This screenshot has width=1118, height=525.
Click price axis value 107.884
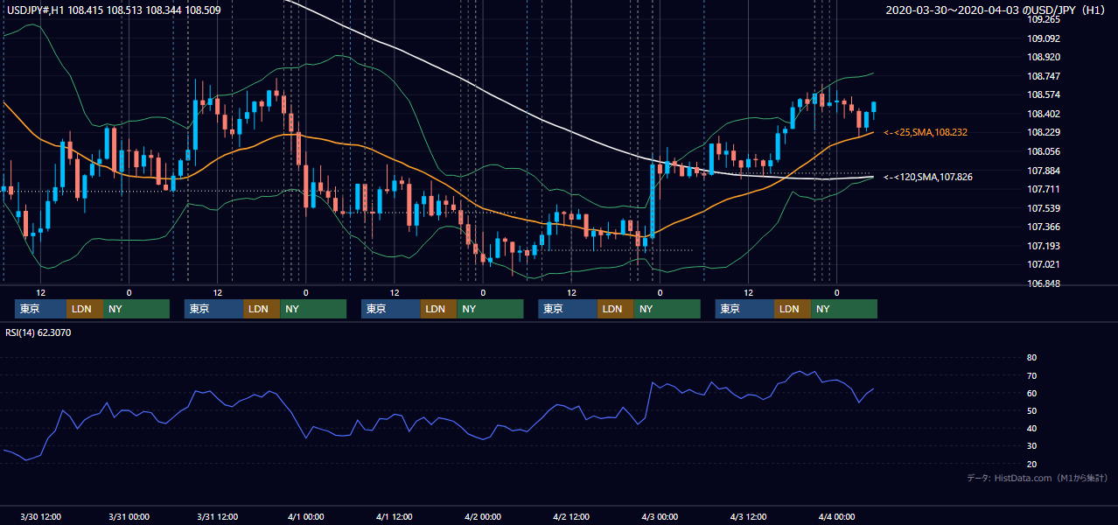click(x=1044, y=171)
